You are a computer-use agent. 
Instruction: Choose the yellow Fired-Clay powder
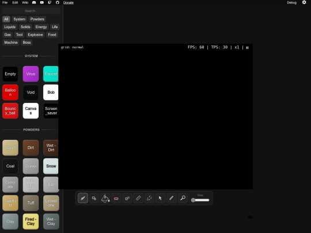tap(31, 221)
